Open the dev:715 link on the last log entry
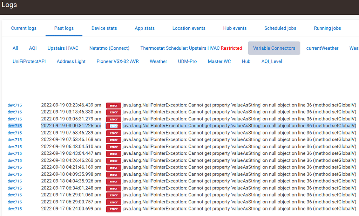The width and height of the screenshot is (359, 216). pyautogui.click(x=14, y=209)
